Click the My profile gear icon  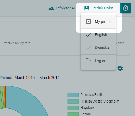(x=88, y=22)
